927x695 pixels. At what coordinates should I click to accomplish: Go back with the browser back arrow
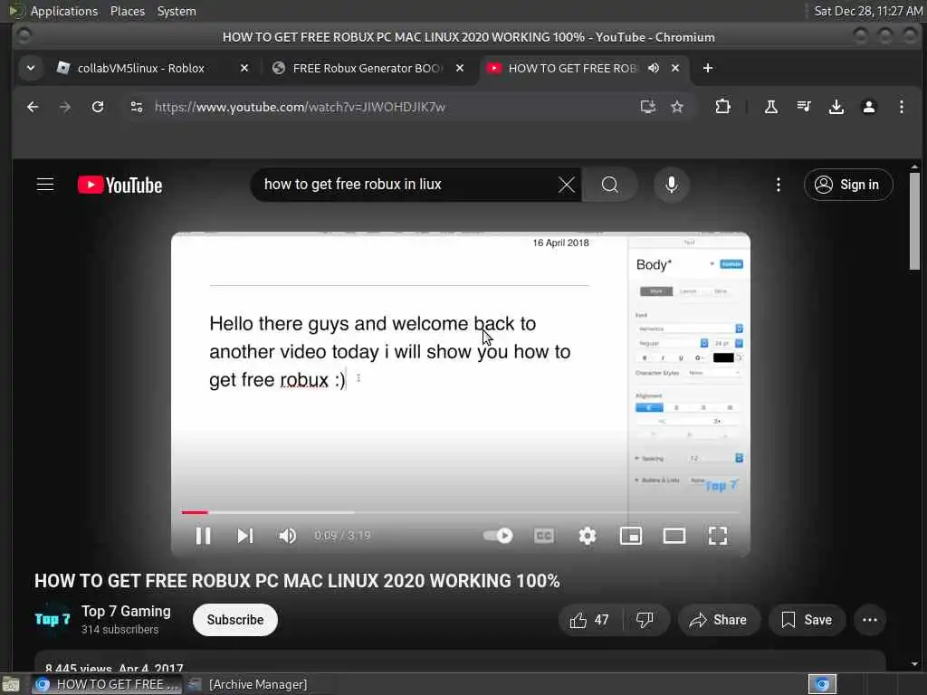(33, 107)
